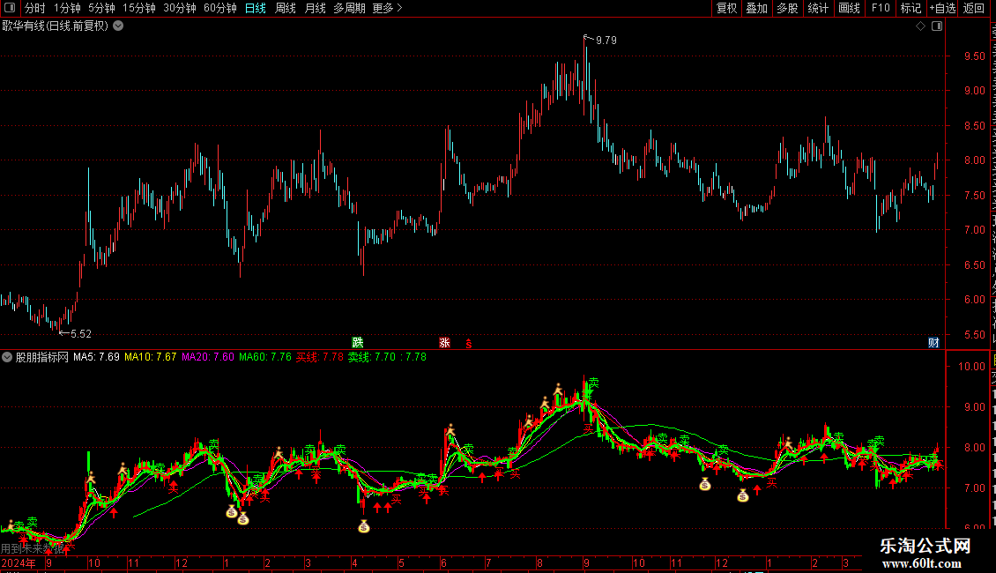Click the MA5: 7.69 value
This screenshot has width=996, height=573.
(x=97, y=357)
